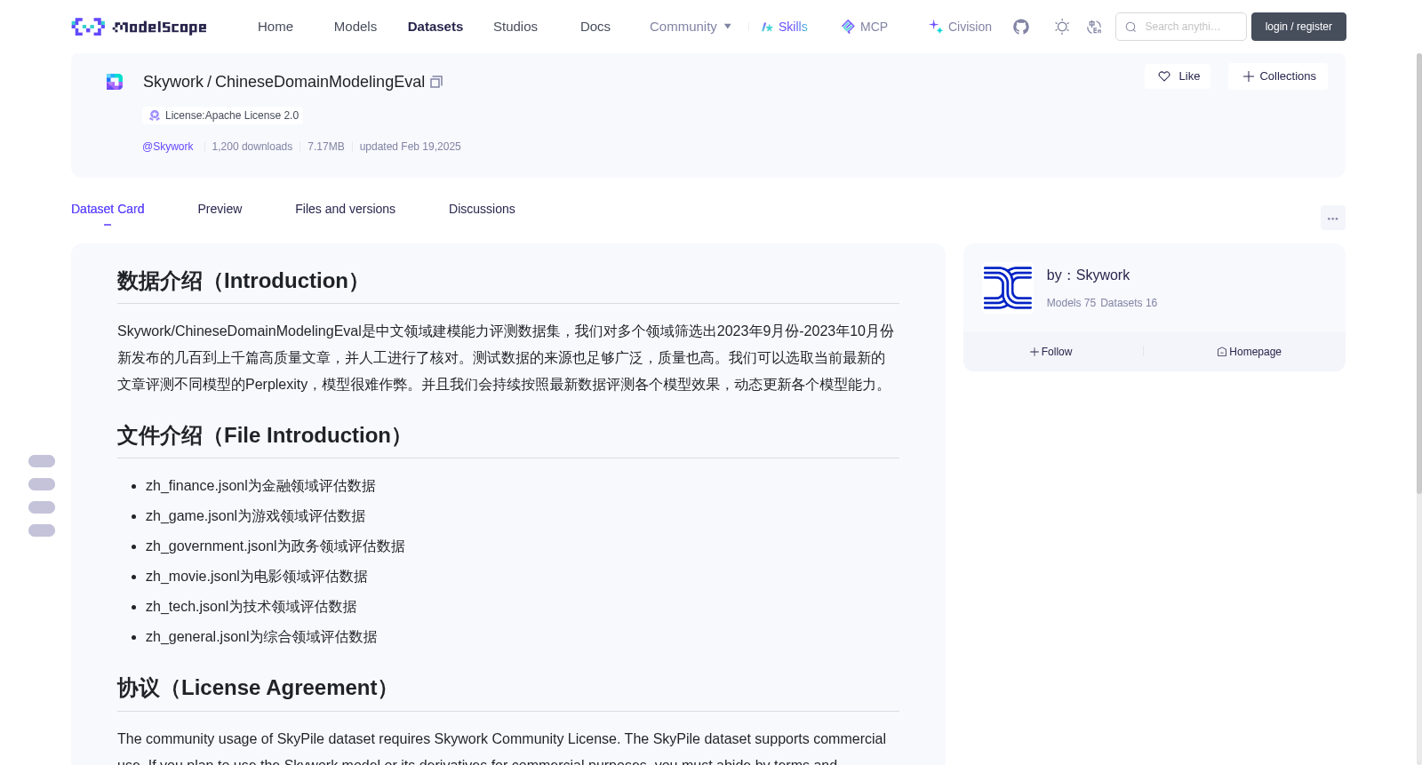Click the heart icon in the Like button
Image resolution: width=1422 pixels, height=765 pixels.
1164,76
